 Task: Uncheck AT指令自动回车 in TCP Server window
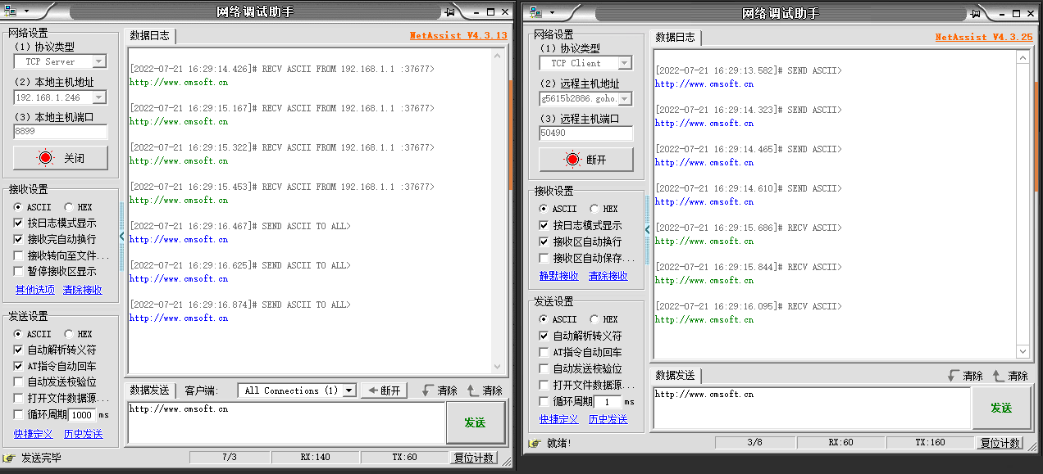(x=19, y=366)
